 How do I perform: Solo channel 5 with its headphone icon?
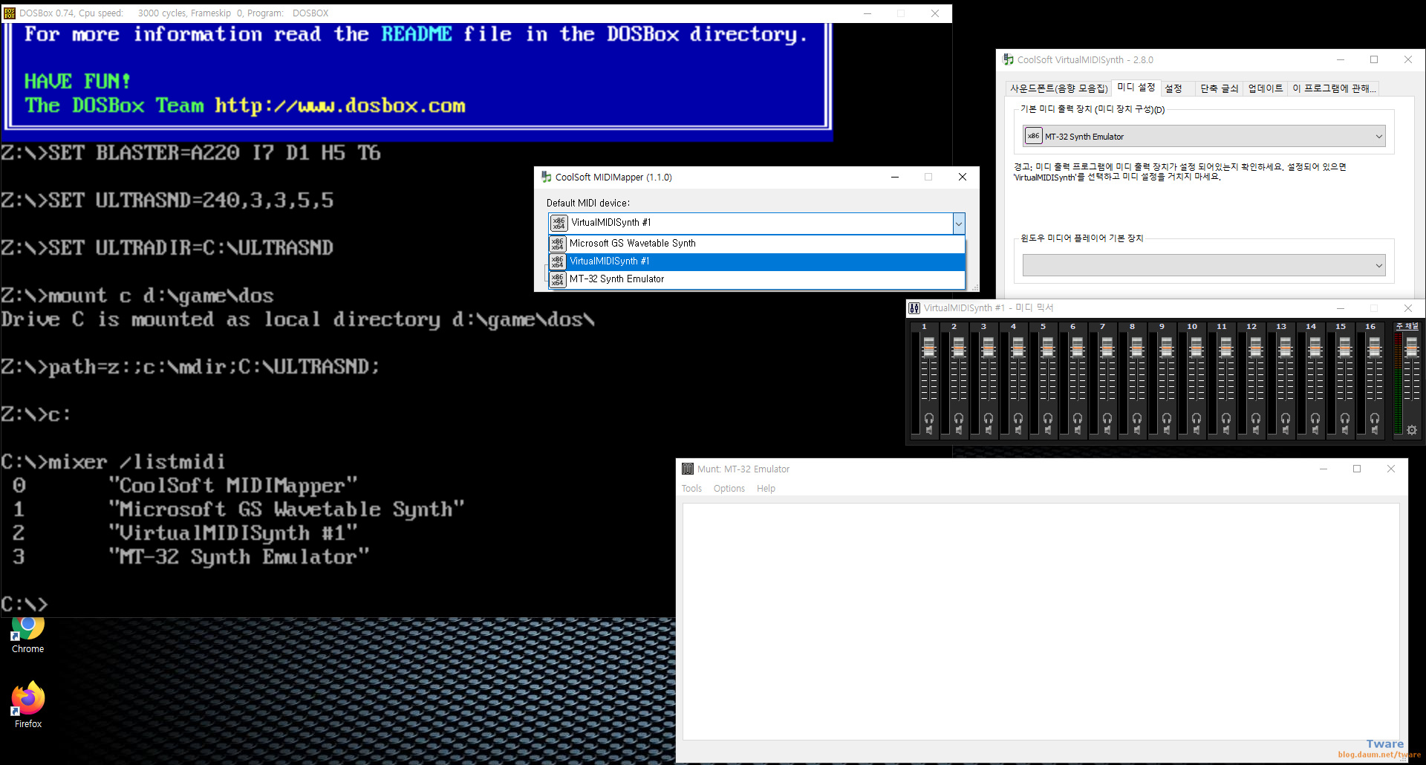click(1048, 418)
